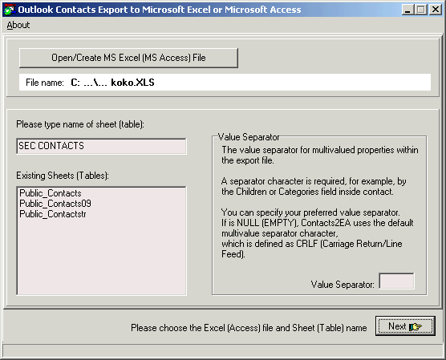Click the pointing hand icon on Next
Image resolution: width=446 pixels, height=360 pixels.
[415, 327]
